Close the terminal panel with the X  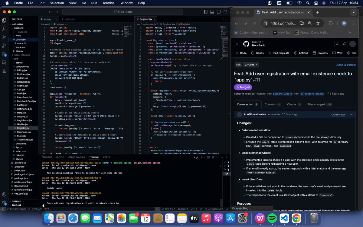tap(226, 157)
